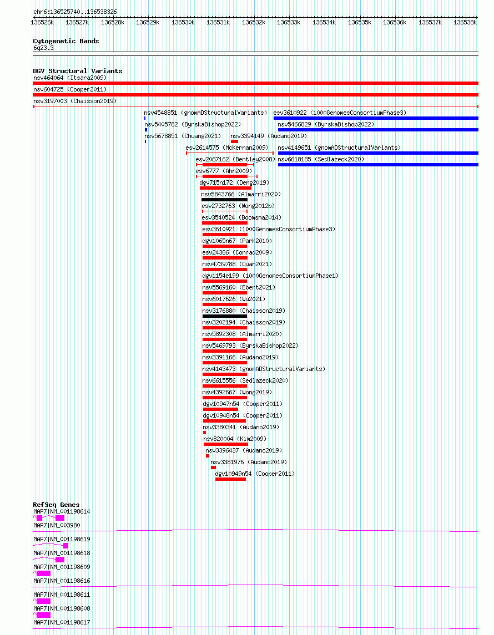Open variant dgv1154e199 (1000GenomesConsortiumPhase1)
The width and height of the screenshot is (494, 635).
pyautogui.click(x=271, y=276)
